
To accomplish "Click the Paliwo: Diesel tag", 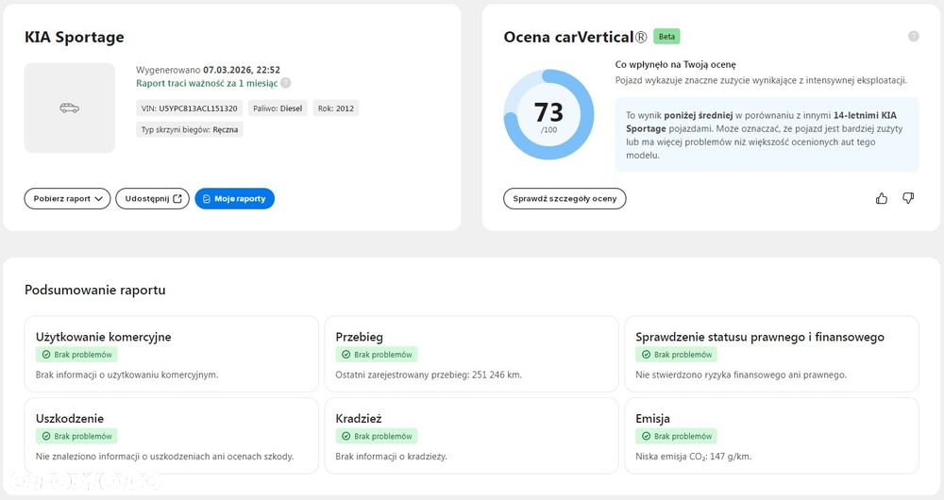I will 278,108.
